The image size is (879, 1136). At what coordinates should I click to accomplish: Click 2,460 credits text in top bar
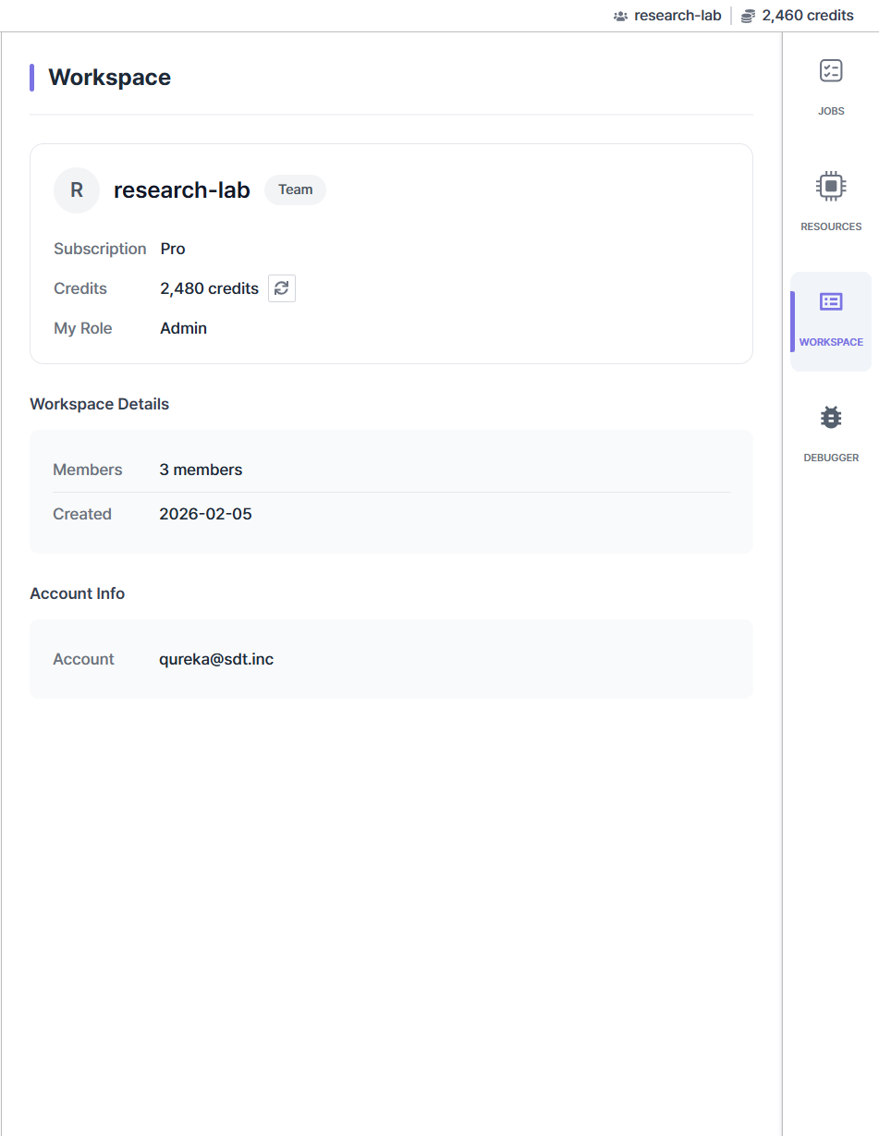point(807,16)
